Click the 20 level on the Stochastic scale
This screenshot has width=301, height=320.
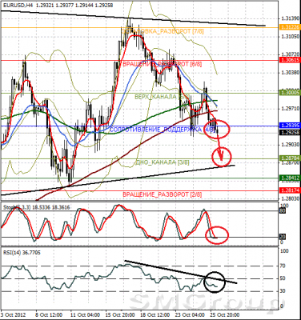coord(283,237)
